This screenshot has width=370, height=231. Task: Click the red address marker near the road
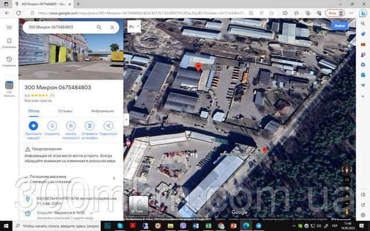(x=265, y=151)
